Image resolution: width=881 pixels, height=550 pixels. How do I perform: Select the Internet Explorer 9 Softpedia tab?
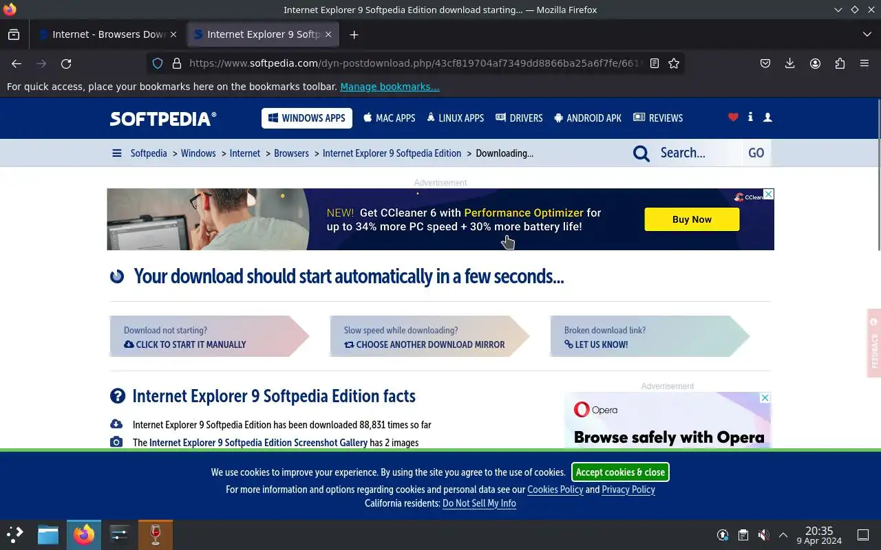[x=263, y=34]
